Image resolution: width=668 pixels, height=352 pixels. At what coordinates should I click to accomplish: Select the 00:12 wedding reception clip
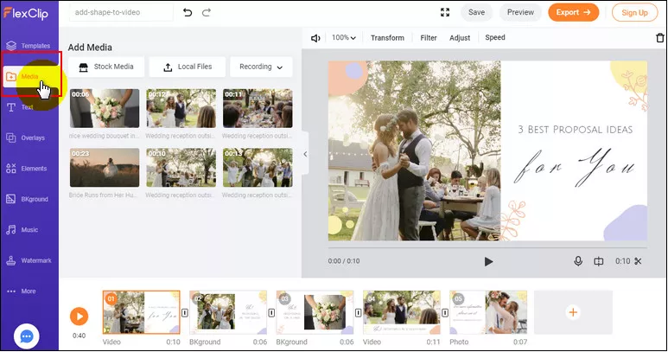click(181, 108)
